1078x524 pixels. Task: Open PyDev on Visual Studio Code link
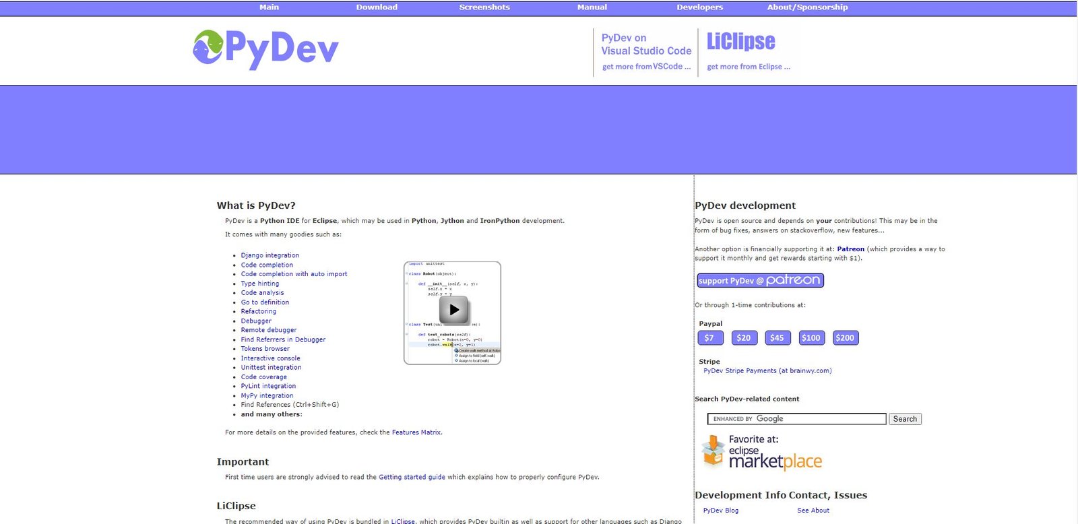pyautogui.click(x=646, y=44)
